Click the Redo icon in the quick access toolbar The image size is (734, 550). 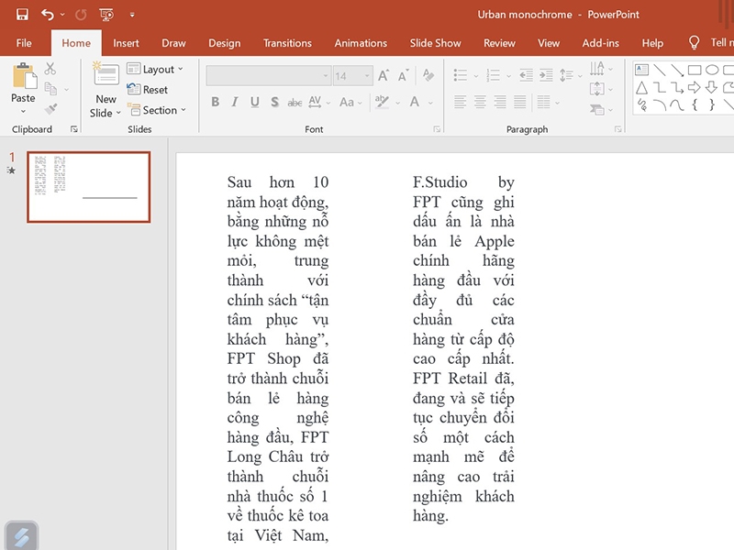click(81, 15)
